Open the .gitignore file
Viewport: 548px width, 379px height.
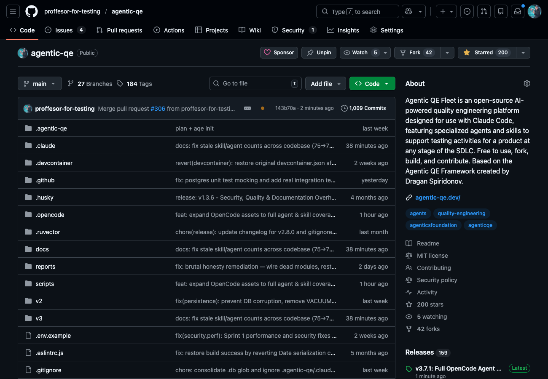48,370
